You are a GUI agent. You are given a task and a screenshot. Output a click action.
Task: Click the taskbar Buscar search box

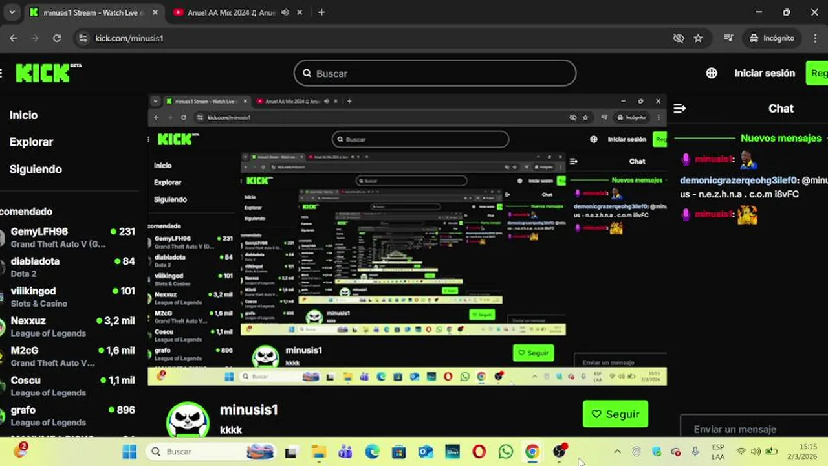(210, 452)
